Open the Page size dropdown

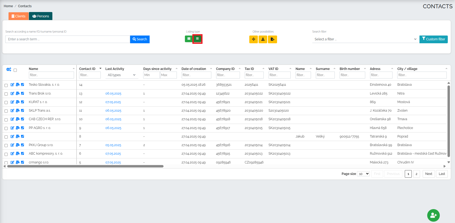[x=363, y=174]
